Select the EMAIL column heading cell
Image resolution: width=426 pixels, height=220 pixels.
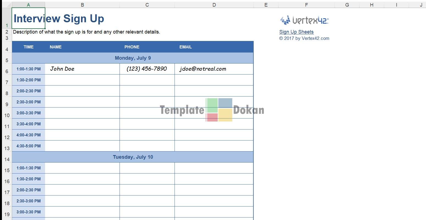[x=214, y=47]
